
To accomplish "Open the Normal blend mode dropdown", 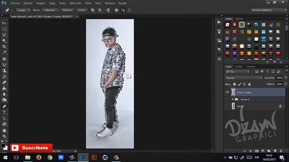I will (x=244, y=78).
